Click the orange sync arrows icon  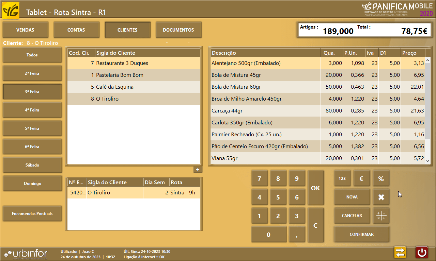400,253
